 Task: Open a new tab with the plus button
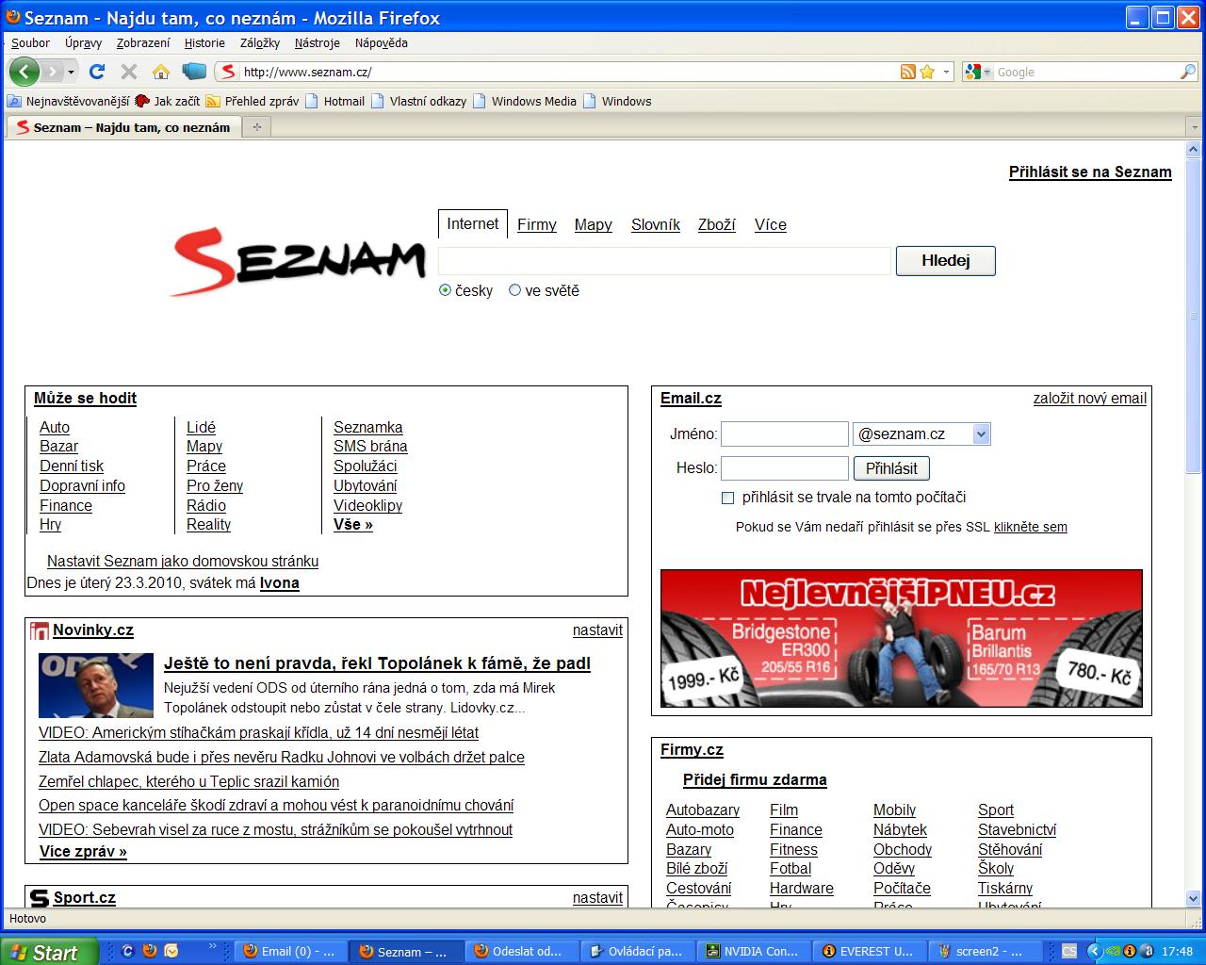(257, 126)
